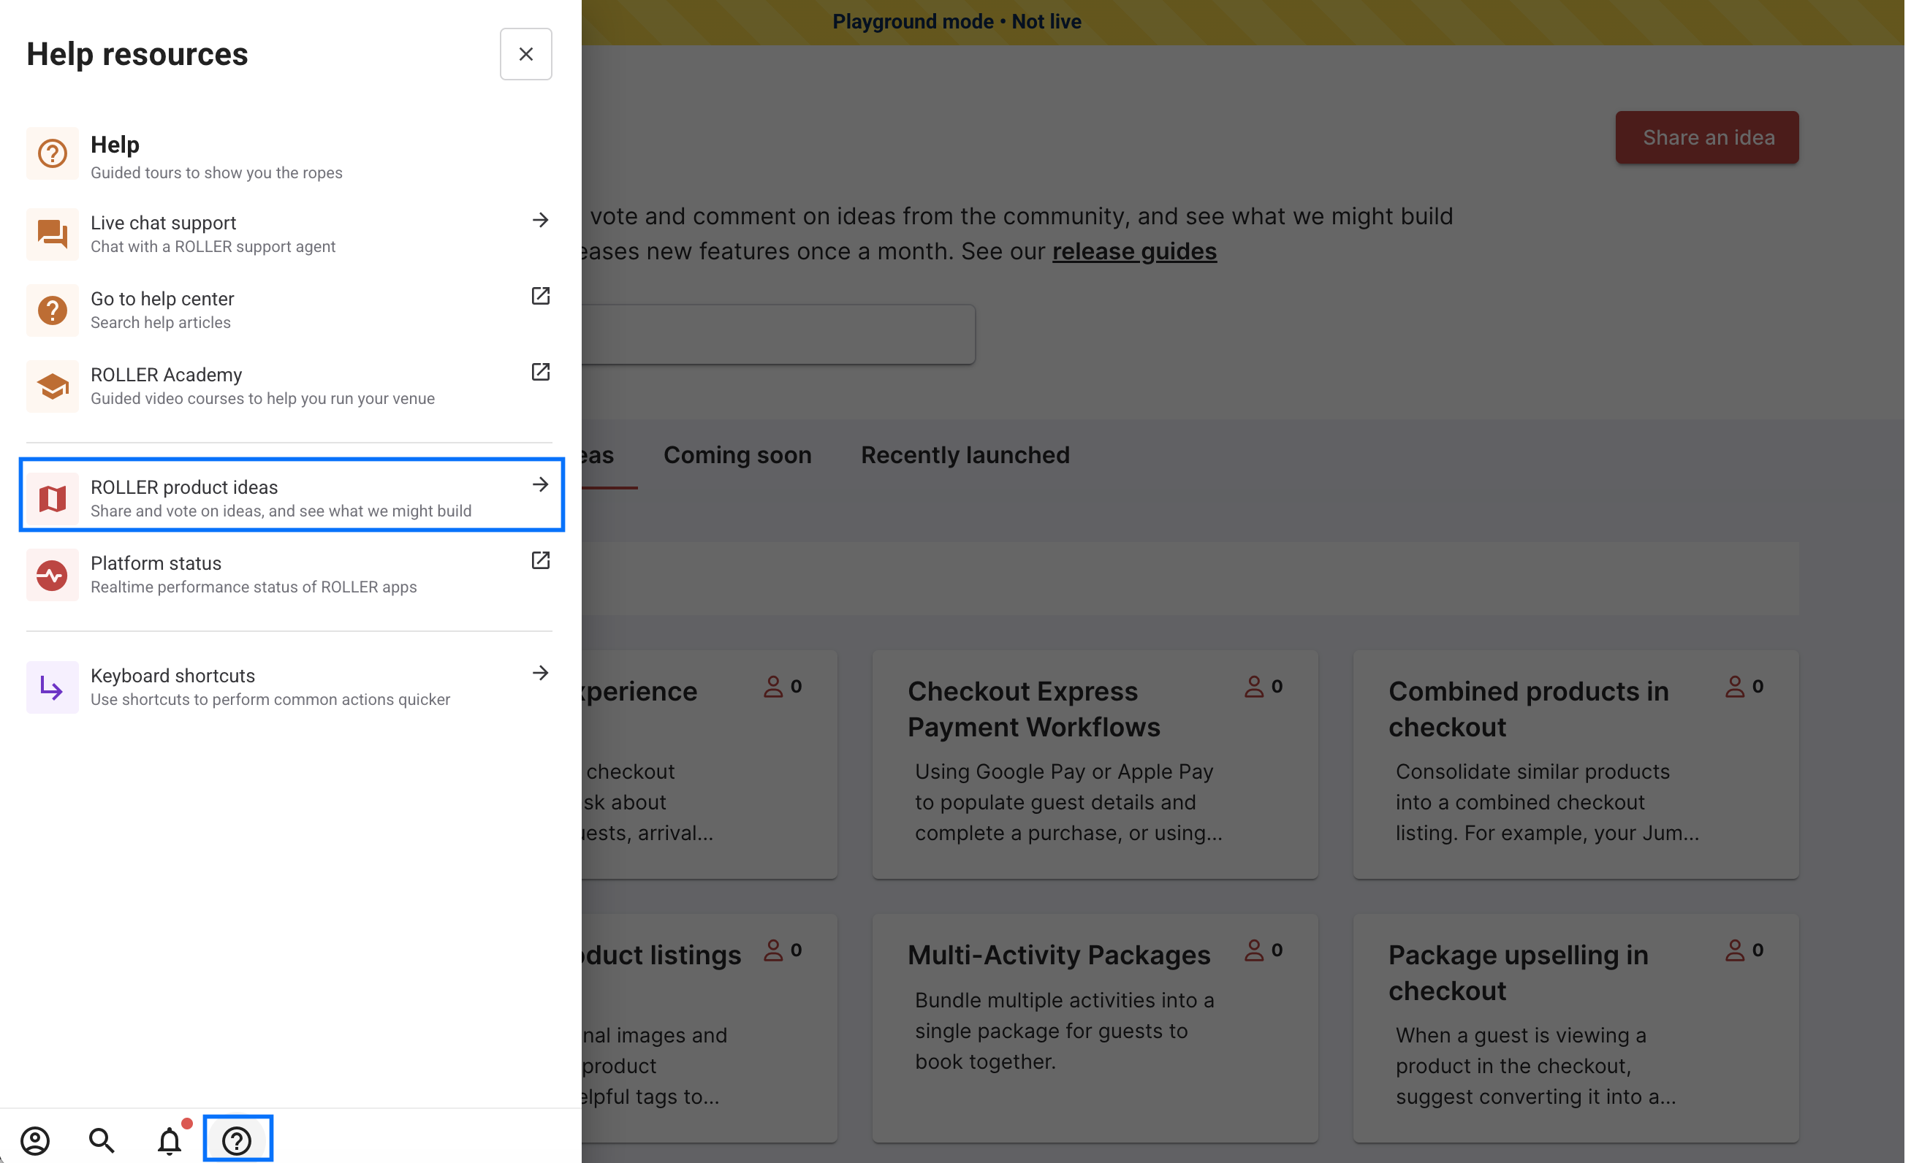1911x1163 pixels.
Task: Open the release guides link
Action: (x=1134, y=251)
